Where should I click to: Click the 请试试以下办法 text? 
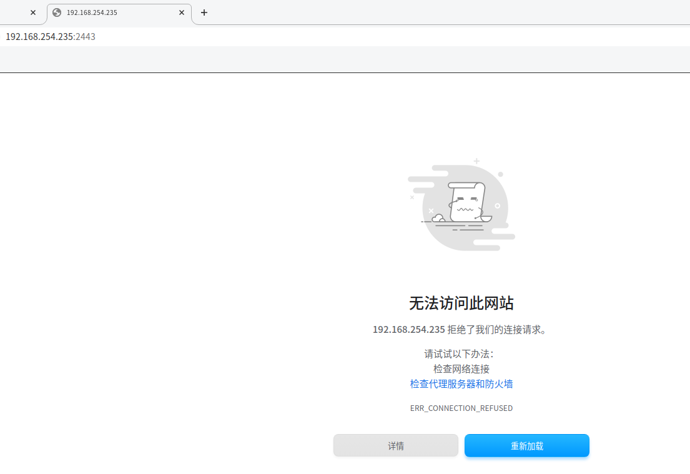click(x=460, y=354)
